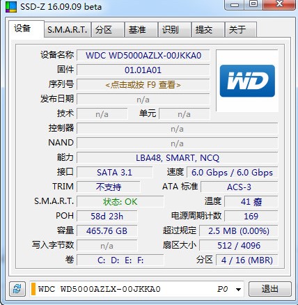Click the firmware value 01.01A01
This screenshot has width=298, height=305.
click(x=143, y=70)
